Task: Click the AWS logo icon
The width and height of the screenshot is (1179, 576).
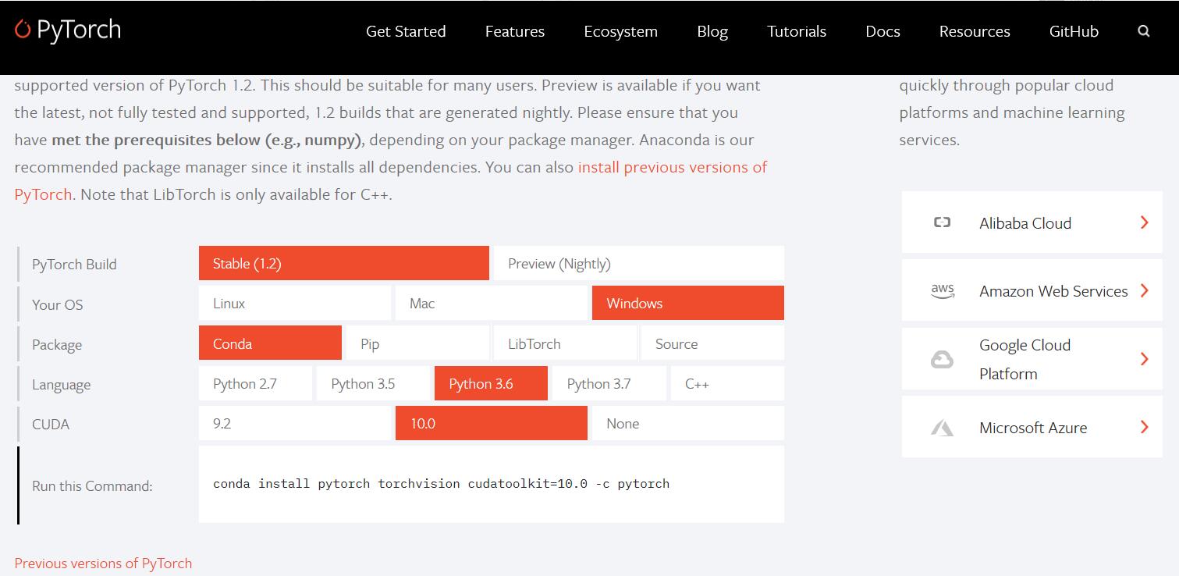Action: coord(942,291)
